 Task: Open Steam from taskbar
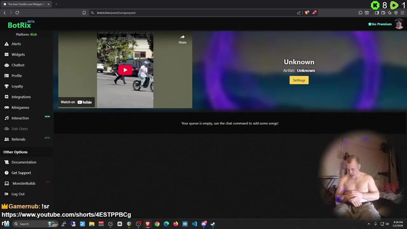(x=213, y=224)
